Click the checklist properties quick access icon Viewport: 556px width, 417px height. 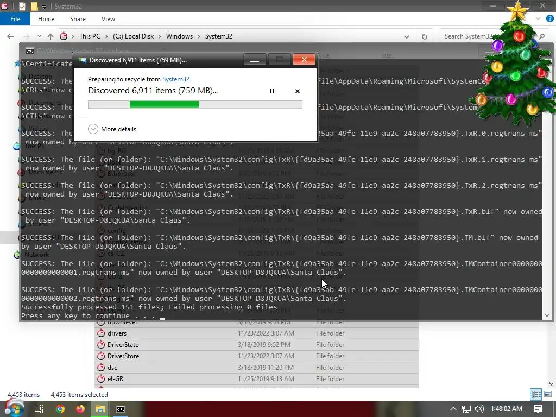point(22,7)
